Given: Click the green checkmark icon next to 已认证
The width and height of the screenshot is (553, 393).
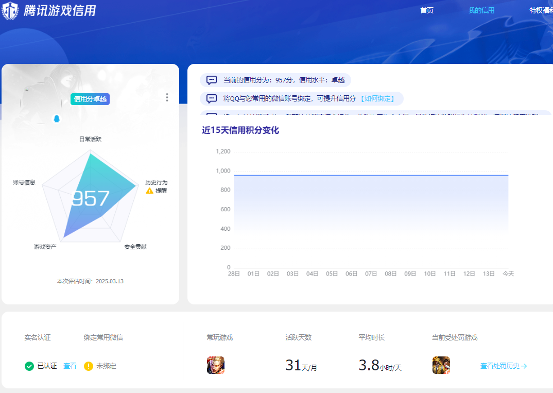Looking at the screenshot, I should coord(29,366).
